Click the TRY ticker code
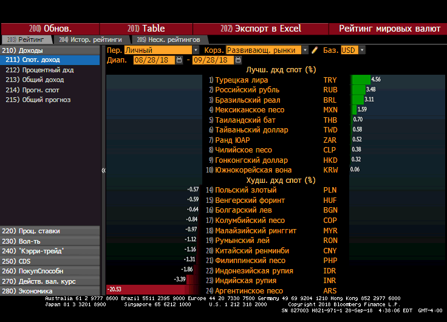 330,80
